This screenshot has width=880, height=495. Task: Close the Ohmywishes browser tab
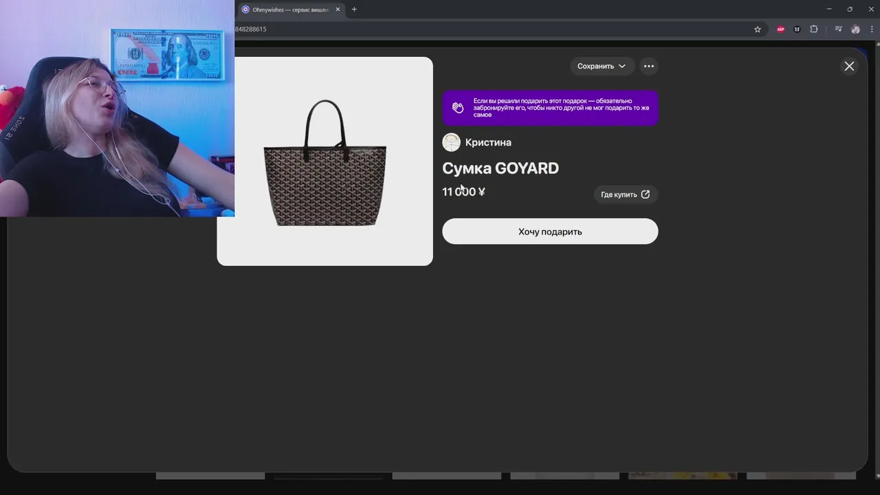click(x=338, y=10)
